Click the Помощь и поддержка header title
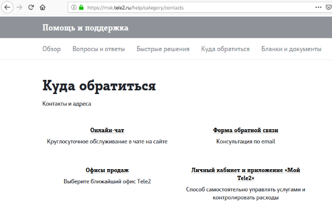The height and width of the screenshot is (215, 332). pyautogui.click(x=85, y=28)
